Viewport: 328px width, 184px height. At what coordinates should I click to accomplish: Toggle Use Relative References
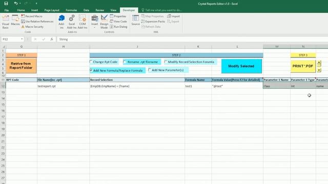tap(37, 21)
